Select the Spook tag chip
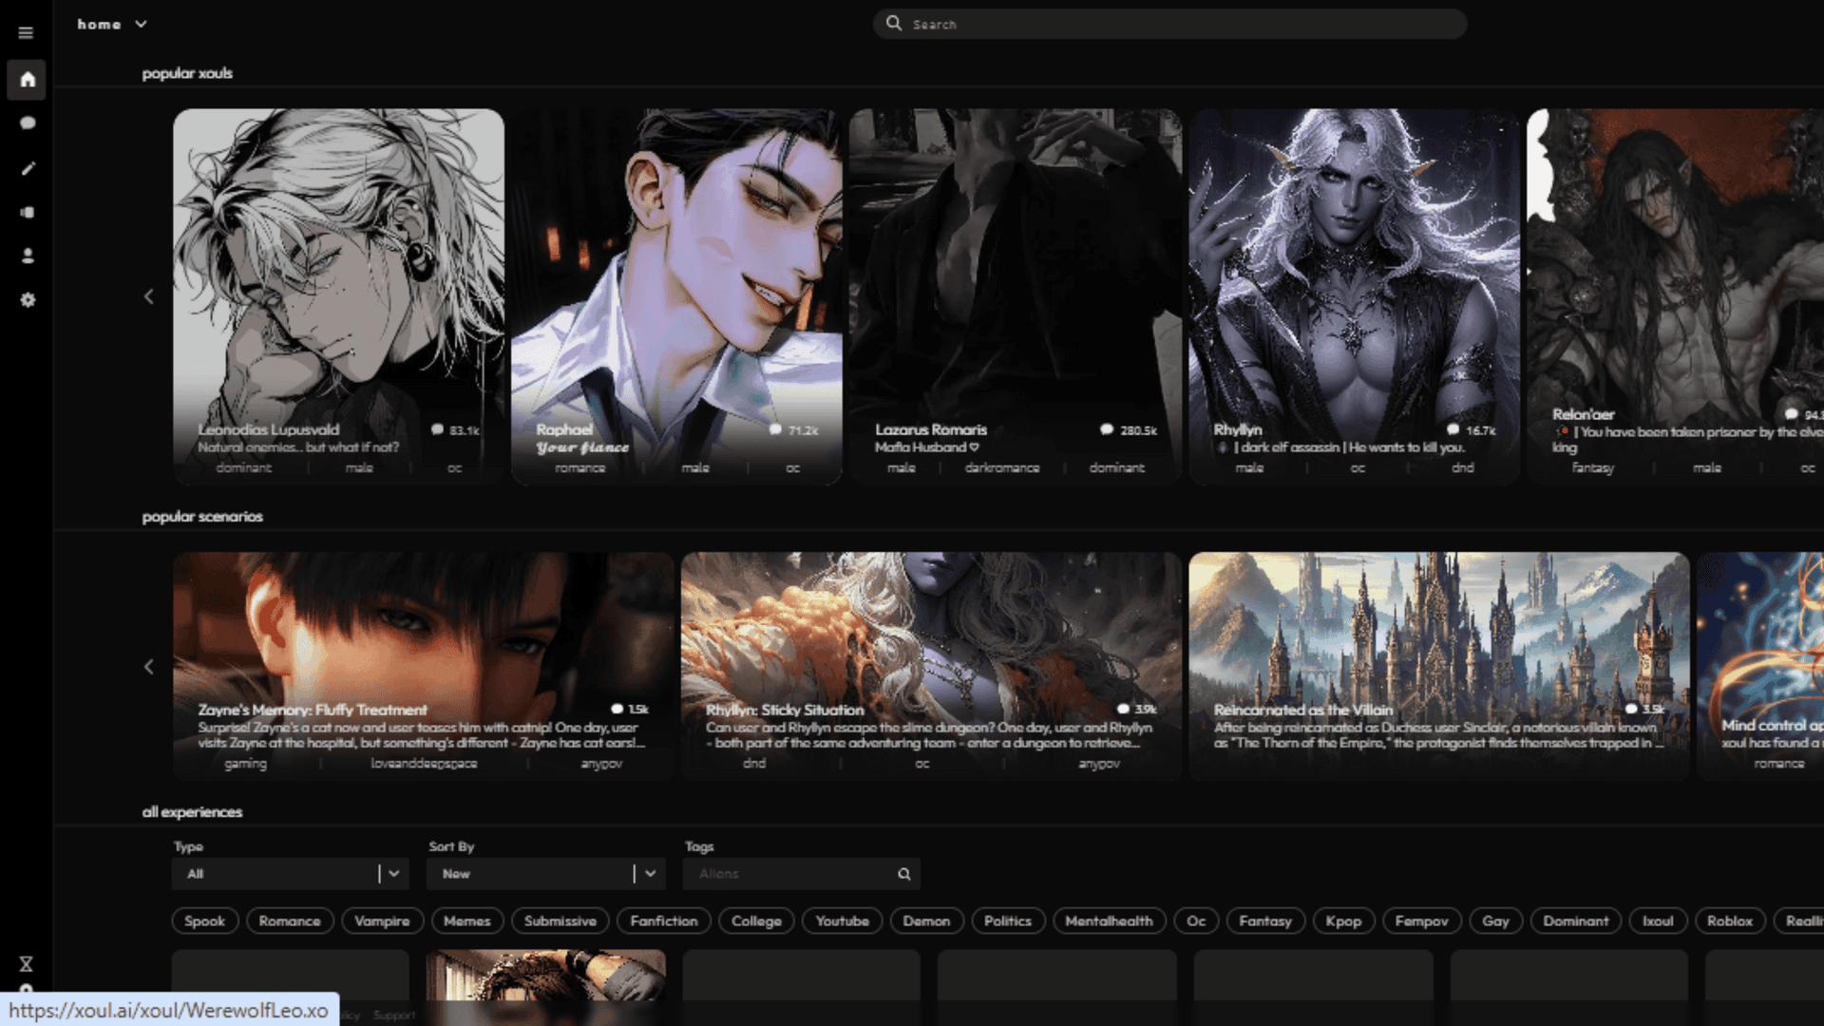 [204, 921]
